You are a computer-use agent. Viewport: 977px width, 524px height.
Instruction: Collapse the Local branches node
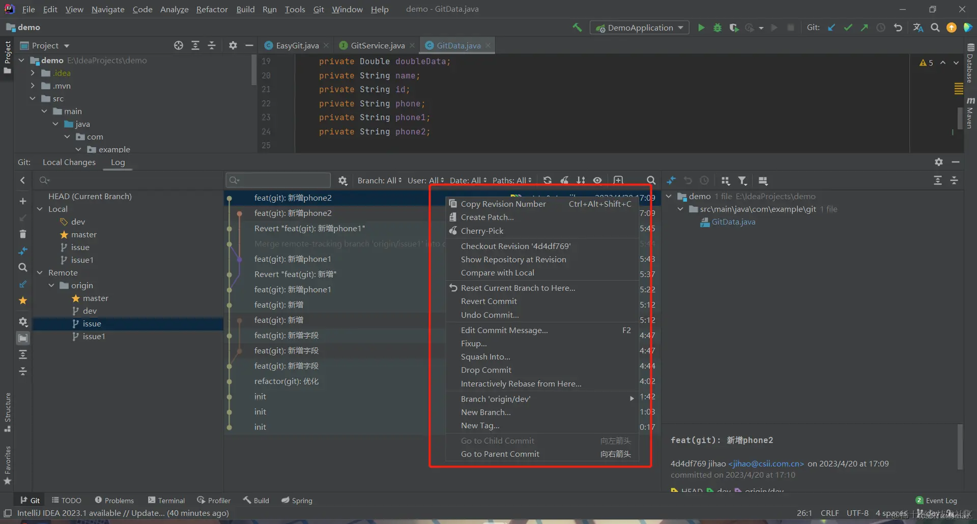40,209
